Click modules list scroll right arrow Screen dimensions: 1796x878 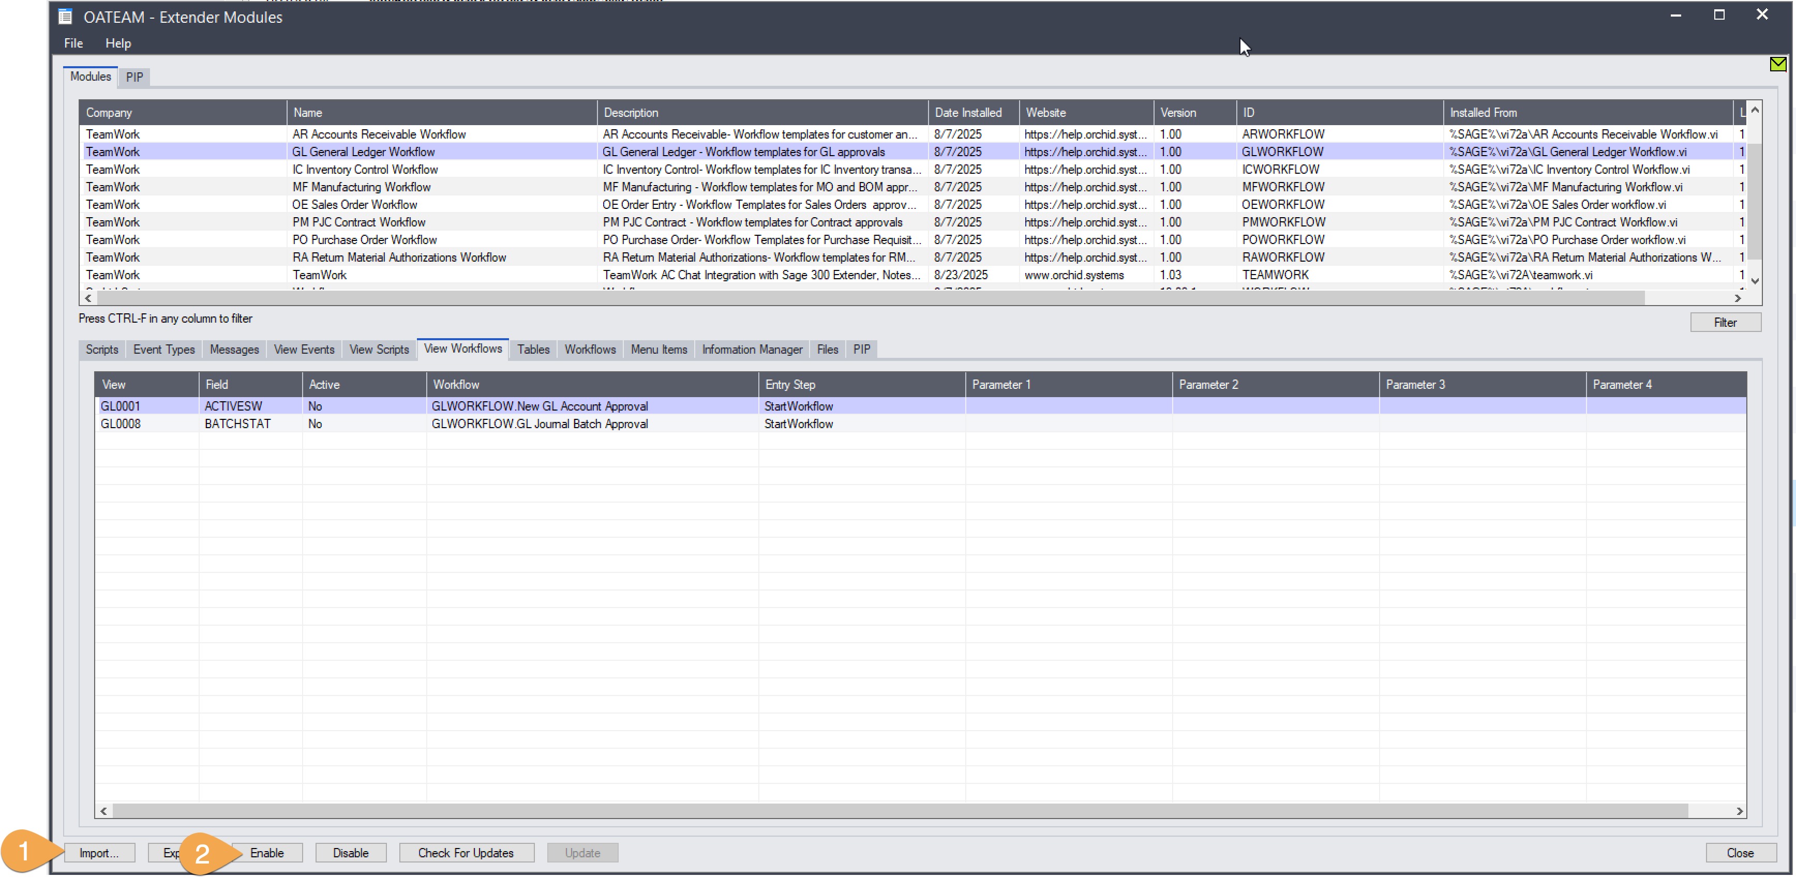click(x=1738, y=297)
